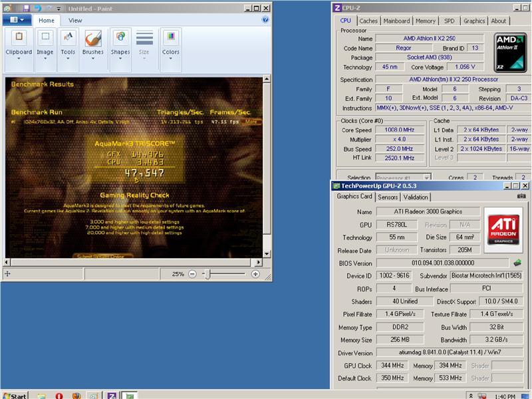The image size is (532, 399).
Task: Click the Save icon in Paint title bar
Action: (x=26, y=9)
